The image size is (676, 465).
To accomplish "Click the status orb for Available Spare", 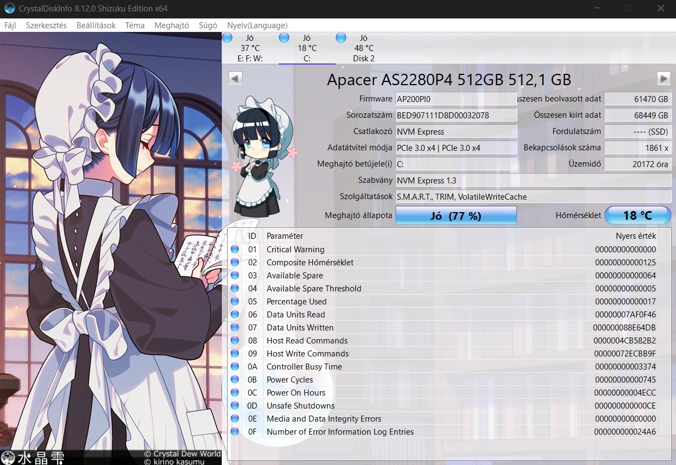I will tap(235, 276).
